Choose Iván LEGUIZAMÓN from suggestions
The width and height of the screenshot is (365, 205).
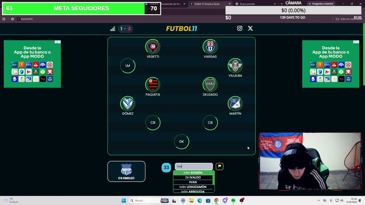click(x=193, y=187)
